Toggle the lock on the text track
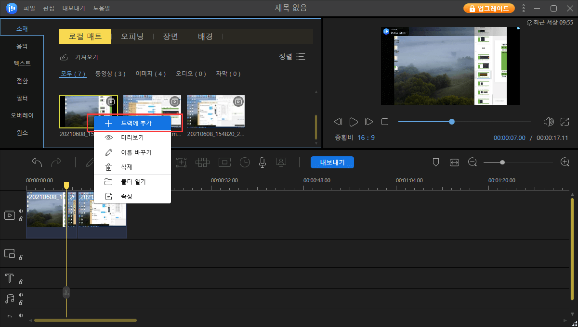This screenshot has height=327, width=578. [20, 281]
